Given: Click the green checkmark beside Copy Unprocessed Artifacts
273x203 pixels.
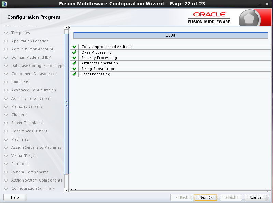Looking at the screenshot, I should 74,47.
